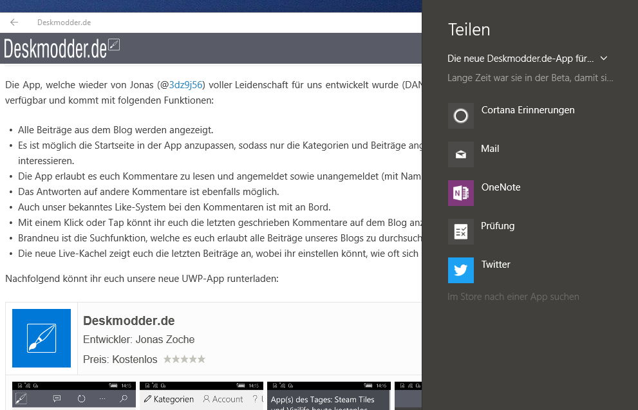Click the three-dots more icon in first screenshot

point(102,398)
